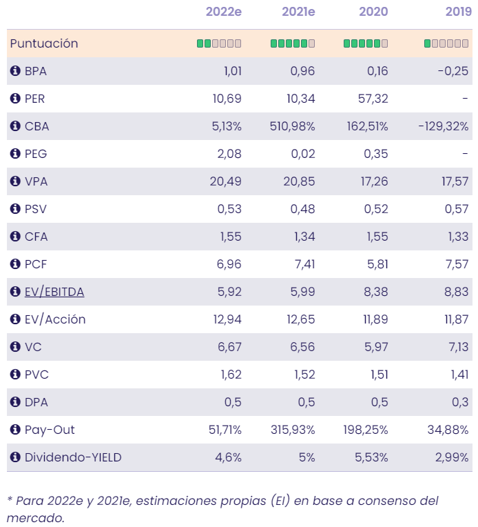
Task: Open the info icon beside CFA
Action: (x=15, y=237)
